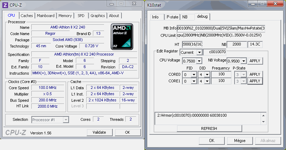This screenshot has width=286, height=150.
Task: Click APPLY for the CORE1 row
Action: pos(255,81)
